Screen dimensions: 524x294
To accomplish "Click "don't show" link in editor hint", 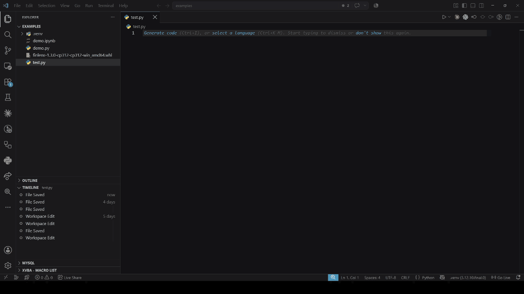I will coord(368,33).
